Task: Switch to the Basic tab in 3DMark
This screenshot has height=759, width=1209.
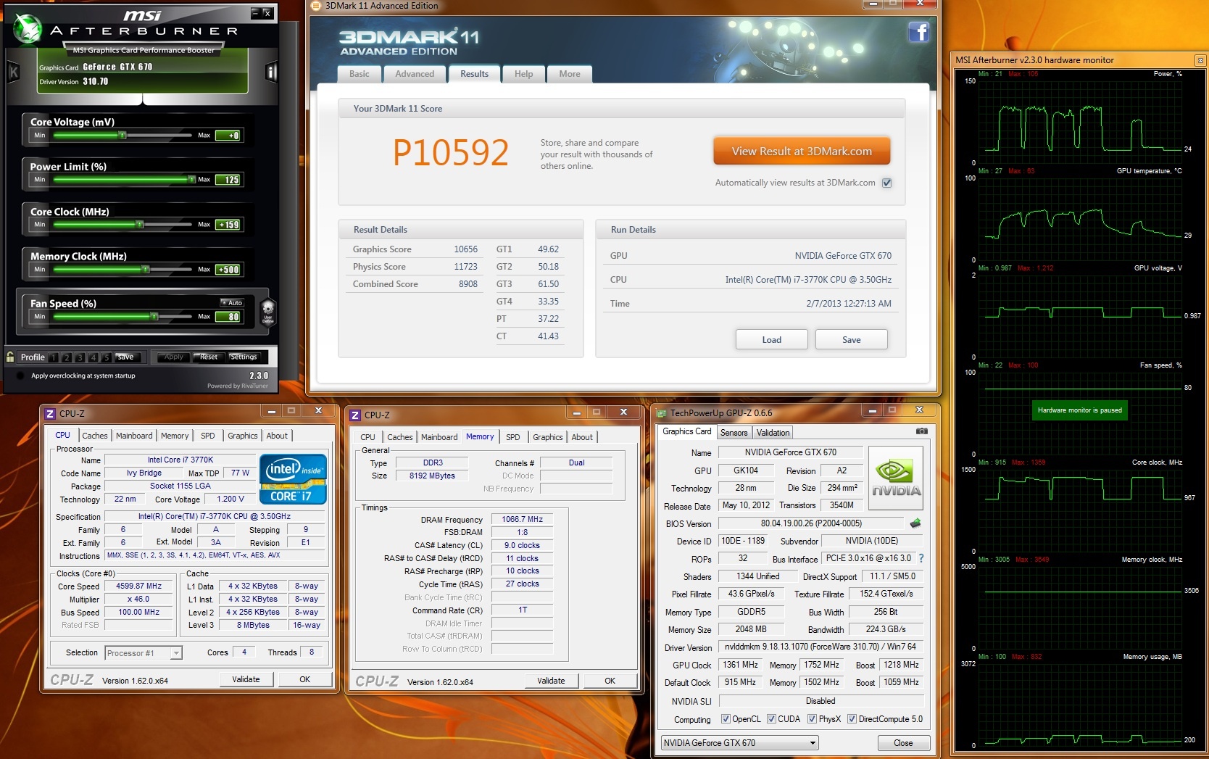Action: [x=359, y=74]
